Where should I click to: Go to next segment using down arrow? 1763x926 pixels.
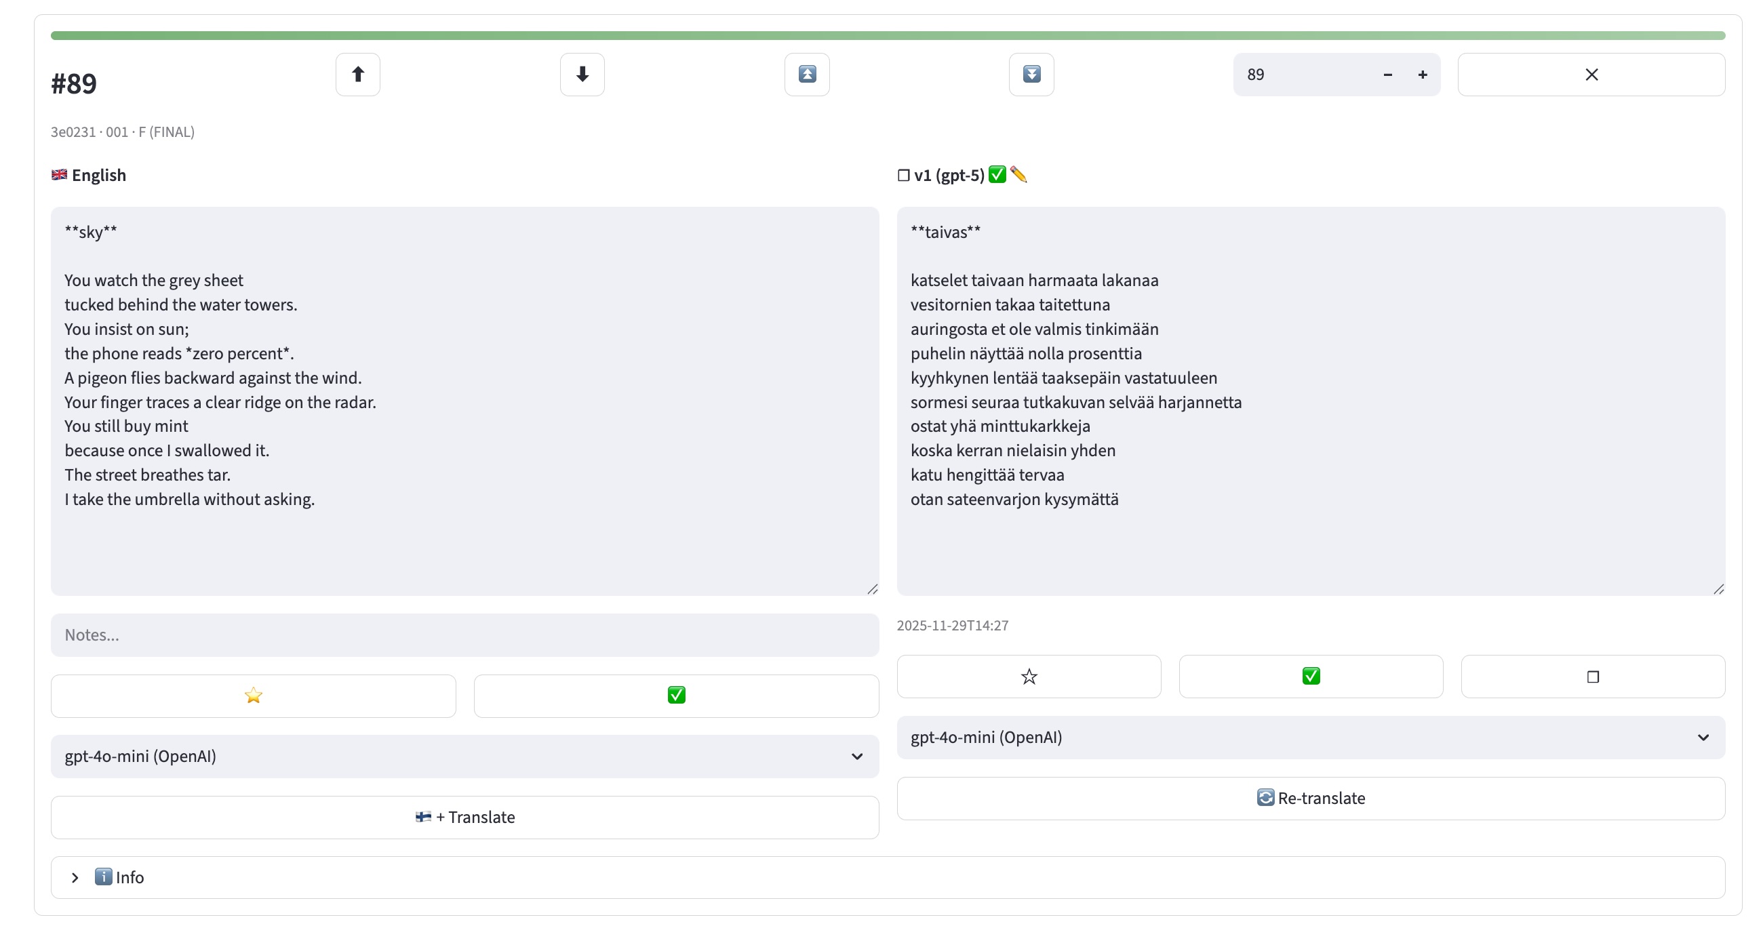(582, 74)
